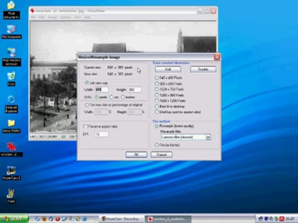Viewport: 298px width, 223px height.
Task: Click the Height input field
Action: 134,90
